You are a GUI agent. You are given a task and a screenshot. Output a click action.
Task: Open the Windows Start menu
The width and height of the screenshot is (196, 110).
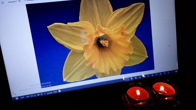[x=176, y=71]
